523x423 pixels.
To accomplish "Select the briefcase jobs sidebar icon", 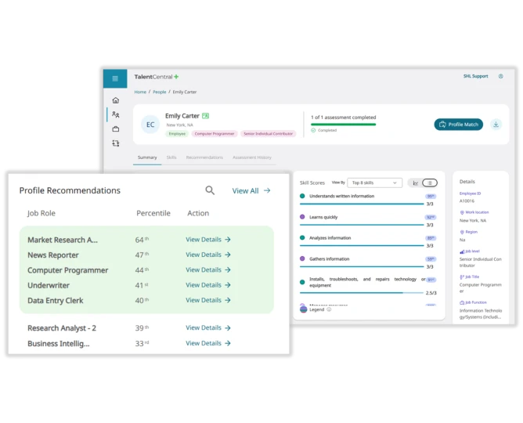I will 116,128.
